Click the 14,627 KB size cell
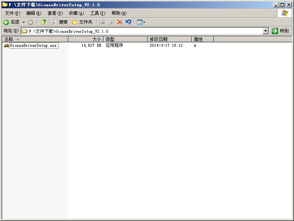 click(91, 45)
